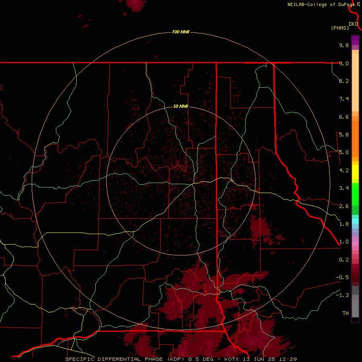The height and width of the screenshot is (362, 362).
Task: Click the NEXLAB-College of DuPage credit text
Action: (x=321, y=4)
